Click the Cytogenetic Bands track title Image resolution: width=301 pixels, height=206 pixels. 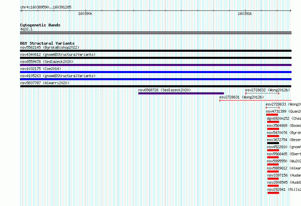[40, 25]
